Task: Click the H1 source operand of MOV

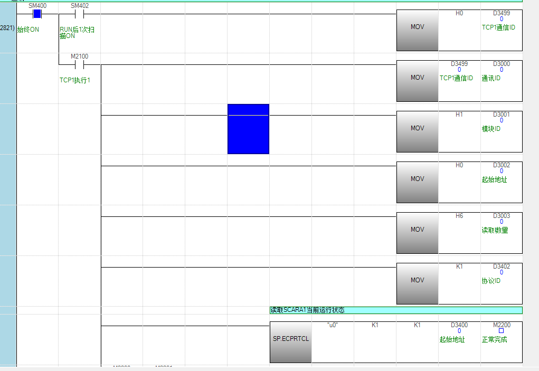Action: coord(459,115)
